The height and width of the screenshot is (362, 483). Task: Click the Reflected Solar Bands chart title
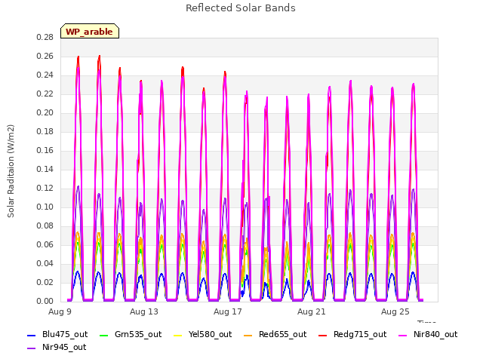[x=241, y=8]
